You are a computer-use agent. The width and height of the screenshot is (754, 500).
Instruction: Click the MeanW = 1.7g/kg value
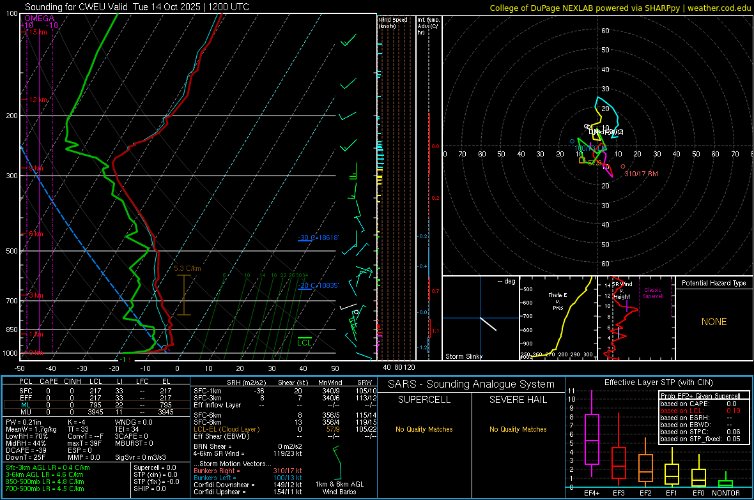31,429
